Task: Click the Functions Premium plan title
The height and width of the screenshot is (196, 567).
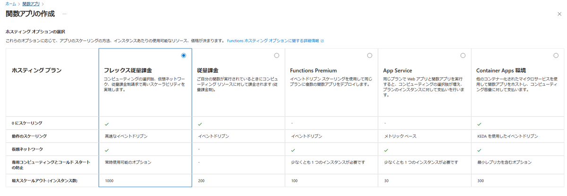Action: (314, 70)
